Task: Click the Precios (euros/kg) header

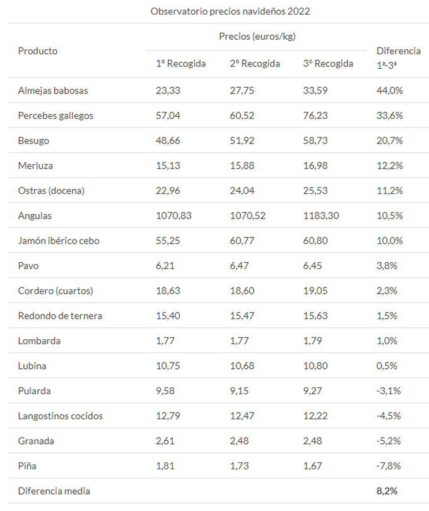Action: [257, 36]
